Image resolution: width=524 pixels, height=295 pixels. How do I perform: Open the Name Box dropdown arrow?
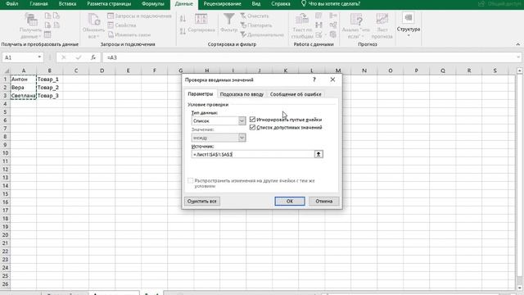pos(39,57)
